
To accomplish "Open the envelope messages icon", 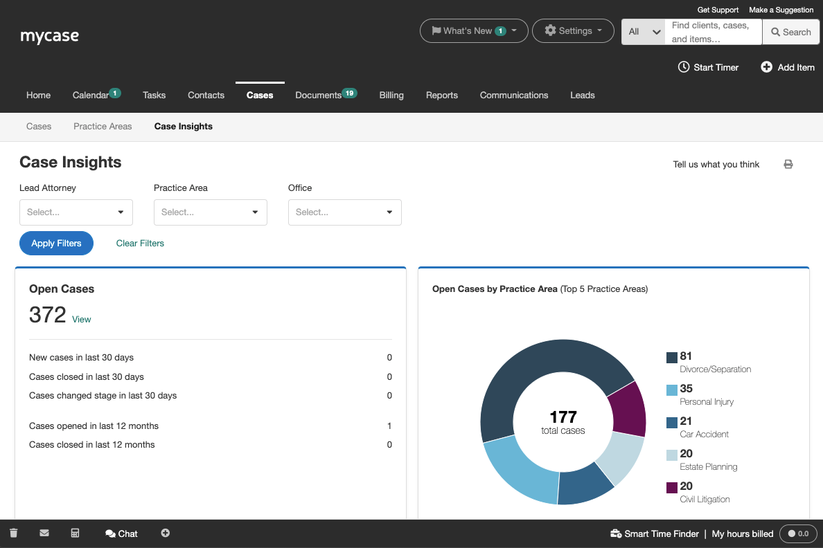I will coord(44,533).
